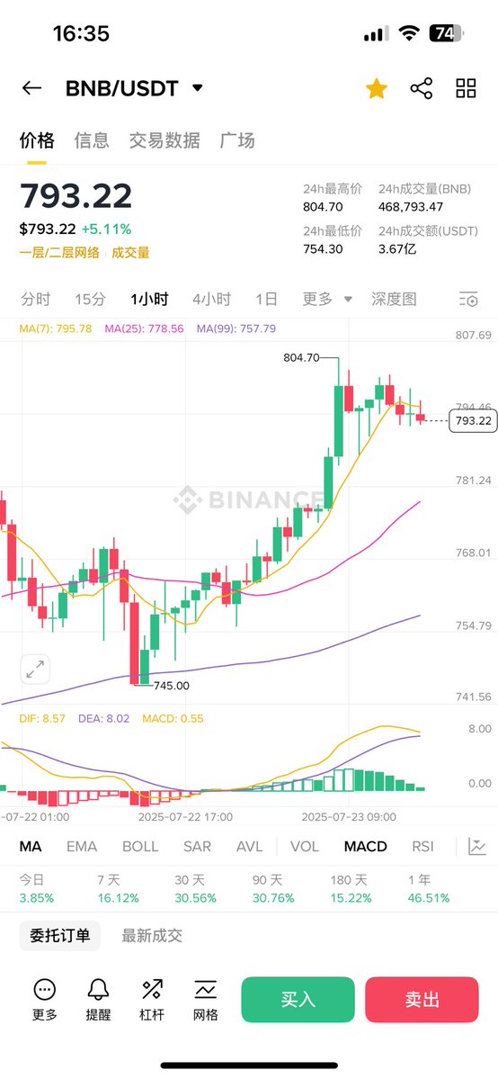Open the 网格 grid trading icon

tap(206, 990)
